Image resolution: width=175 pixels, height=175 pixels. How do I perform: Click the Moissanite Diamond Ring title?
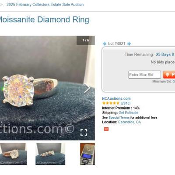pos(44,20)
